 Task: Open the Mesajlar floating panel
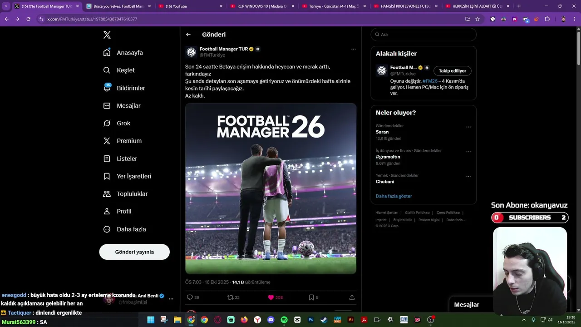point(467,305)
